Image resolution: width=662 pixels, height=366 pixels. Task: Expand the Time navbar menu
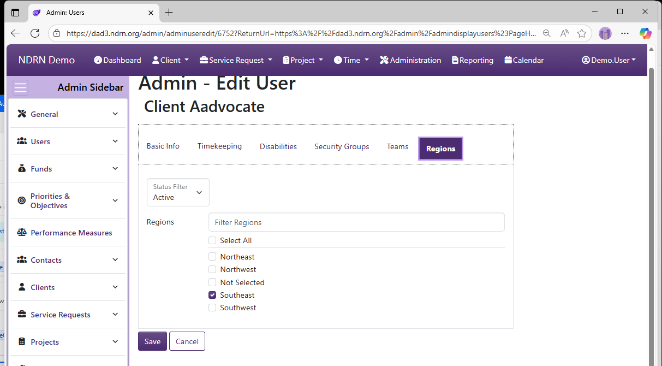tap(351, 60)
